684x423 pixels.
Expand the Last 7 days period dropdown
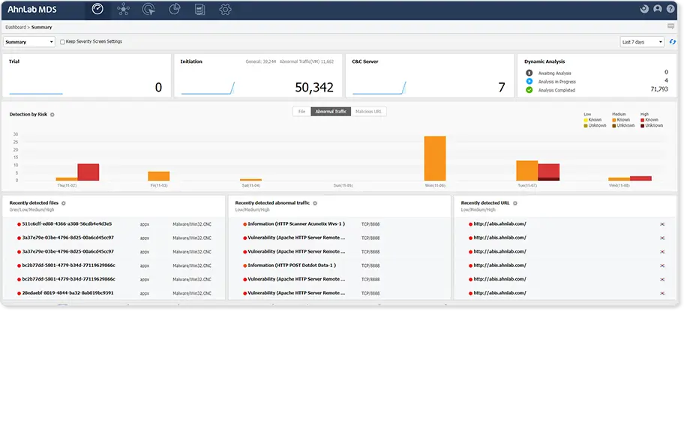click(642, 42)
